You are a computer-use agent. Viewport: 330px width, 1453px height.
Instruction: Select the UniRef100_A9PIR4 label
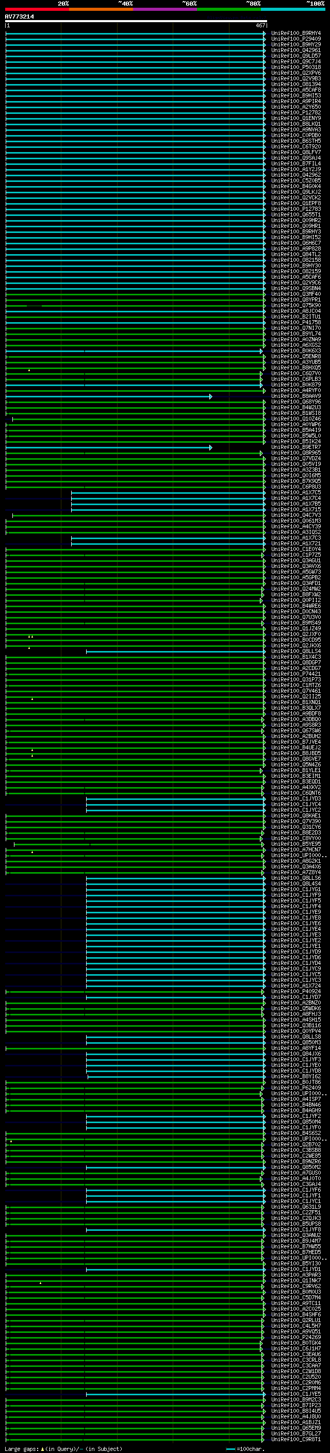295,102
